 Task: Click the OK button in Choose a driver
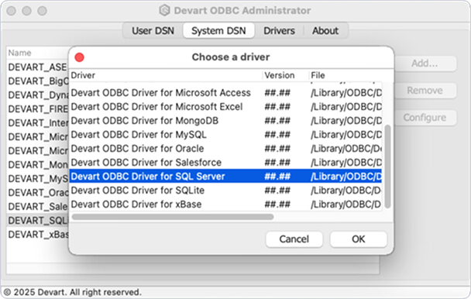(x=359, y=239)
